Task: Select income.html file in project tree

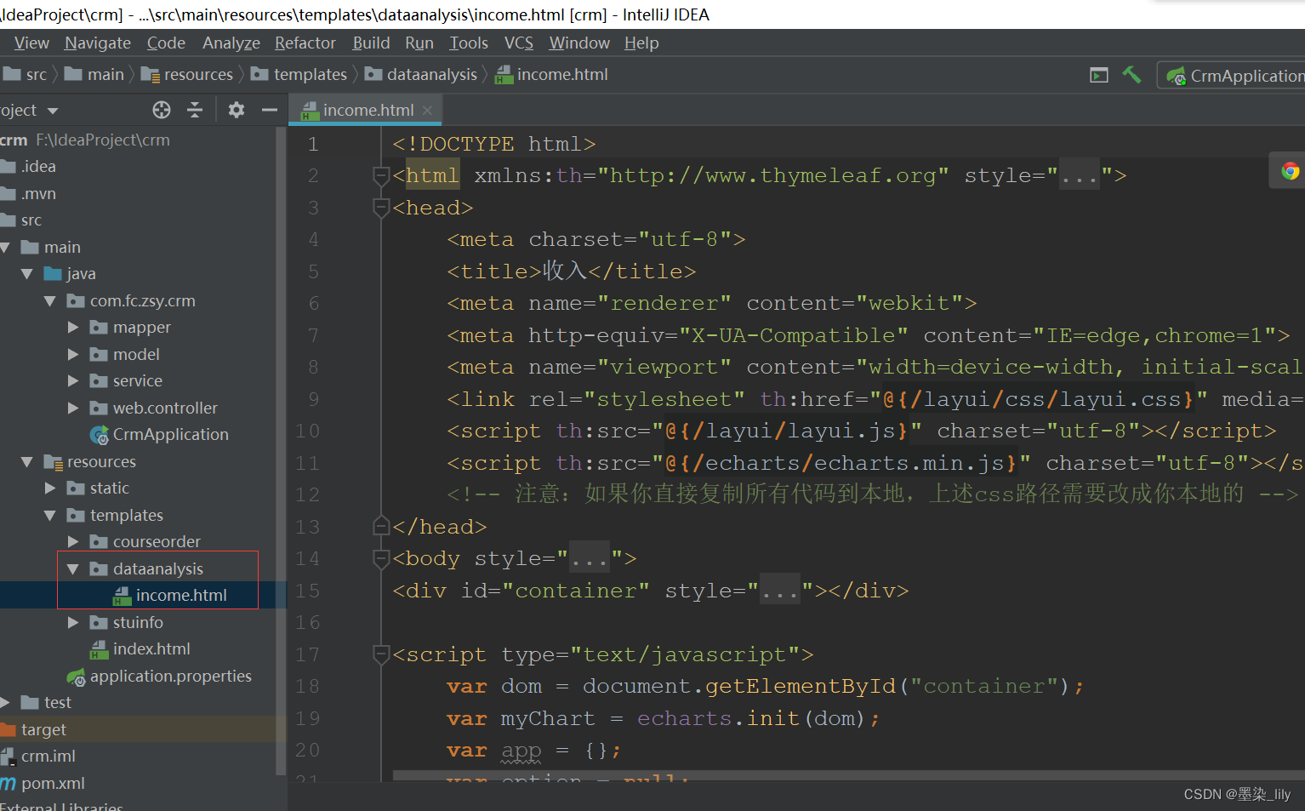Action: [x=169, y=596]
